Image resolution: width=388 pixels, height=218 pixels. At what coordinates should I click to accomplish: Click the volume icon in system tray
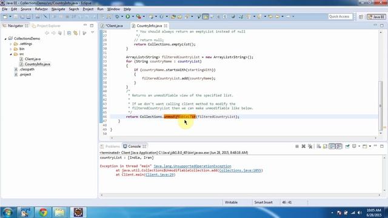[360, 213]
